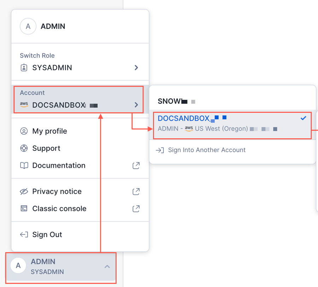Open Classic console external link arrow
318x287 pixels.
coord(136,209)
